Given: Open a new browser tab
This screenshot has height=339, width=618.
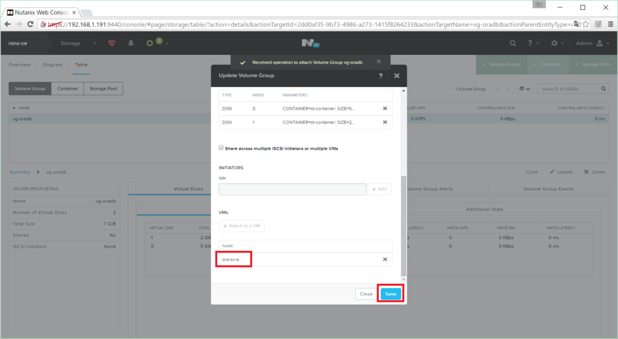Looking at the screenshot, I should (86, 13).
